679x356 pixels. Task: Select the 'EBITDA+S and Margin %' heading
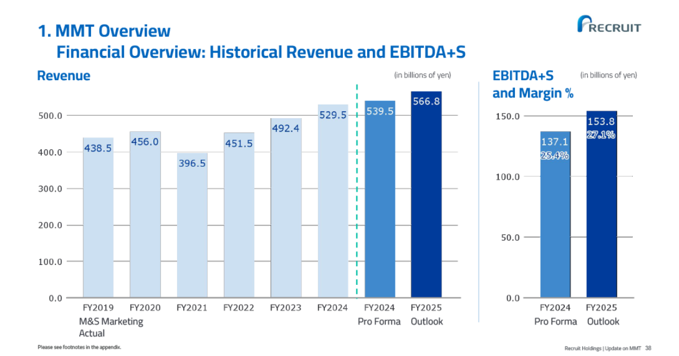coord(532,84)
